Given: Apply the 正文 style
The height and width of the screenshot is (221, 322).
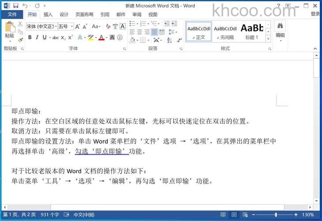Looking at the screenshot, I should [x=199, y=32].
